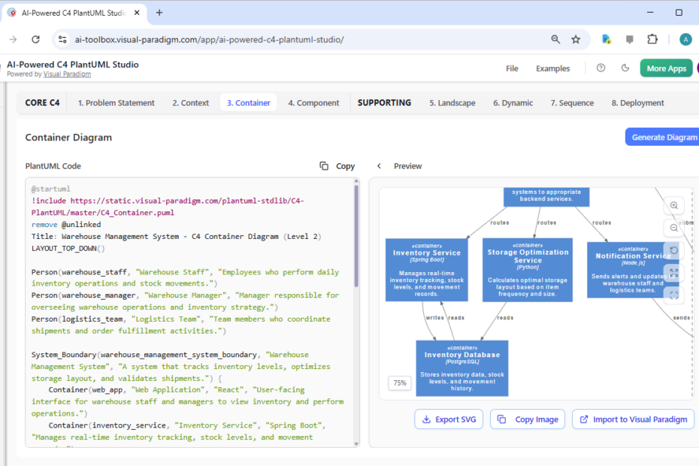Image resolution: width=699 pixels, height=466 pixels.
Task: Reset the preview rotation
Action: (674, 251)
